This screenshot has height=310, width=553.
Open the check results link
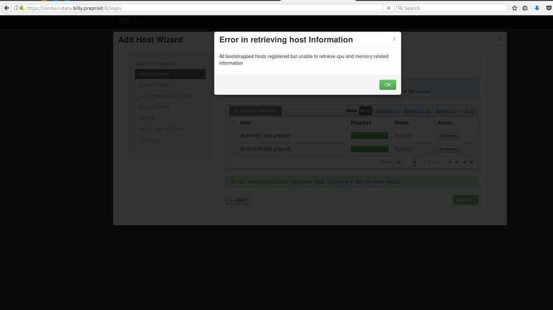point(364,182)
